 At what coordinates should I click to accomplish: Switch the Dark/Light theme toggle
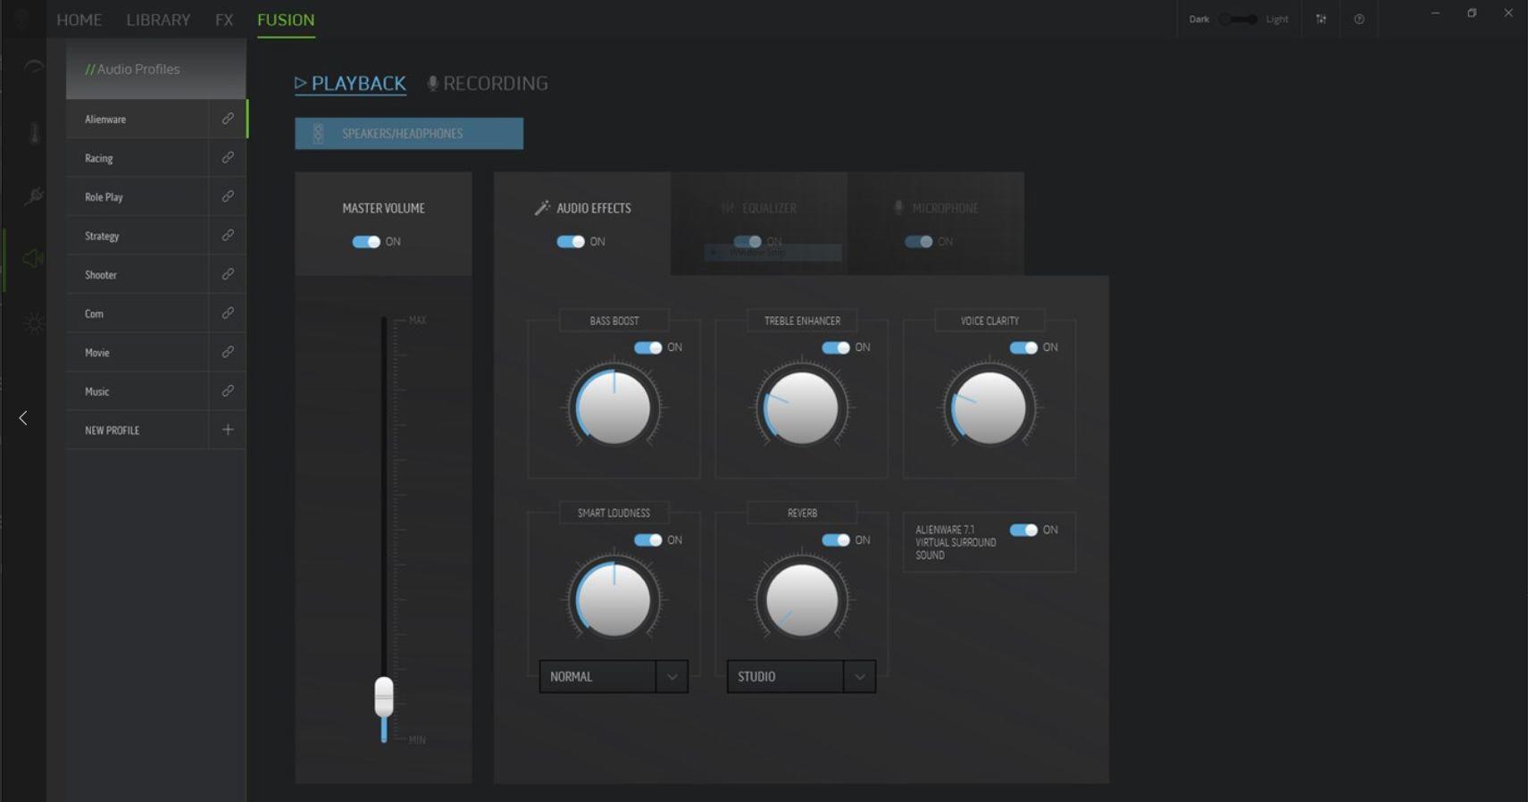tap(1239, 20)
